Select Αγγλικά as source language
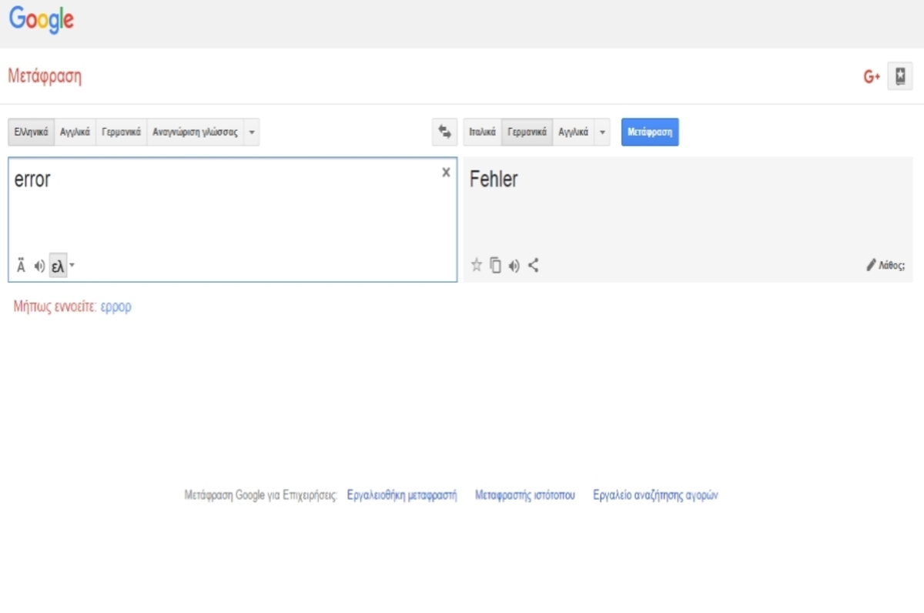The height and width of the screenshot is (613, 924). coord(75,132)
